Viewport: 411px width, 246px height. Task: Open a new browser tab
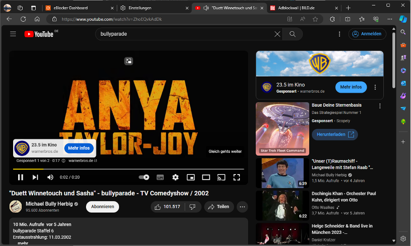348,8
